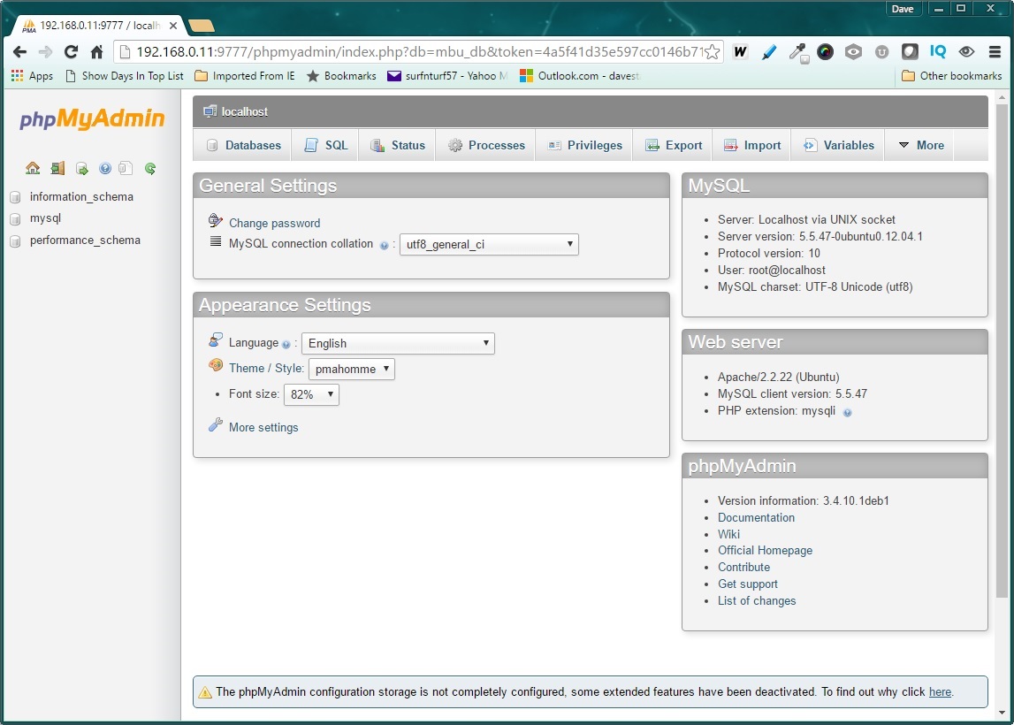Open the Processes tab

(485, 146)
